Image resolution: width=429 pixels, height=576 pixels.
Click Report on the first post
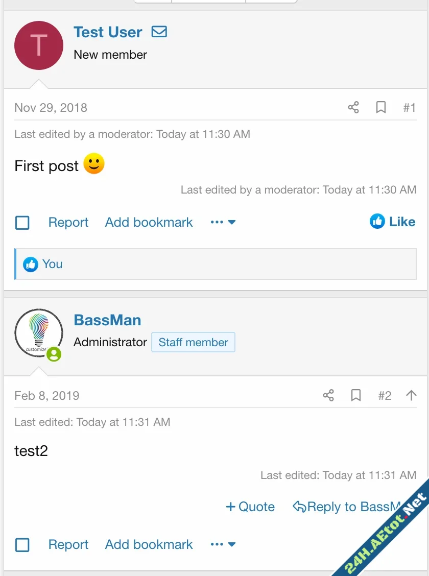[68, 222]
